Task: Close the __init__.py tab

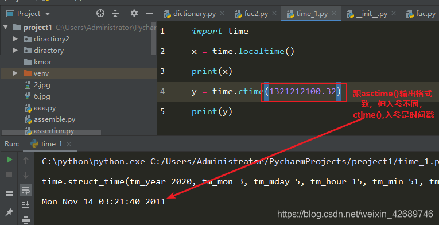Action: [x=394, y=13]
